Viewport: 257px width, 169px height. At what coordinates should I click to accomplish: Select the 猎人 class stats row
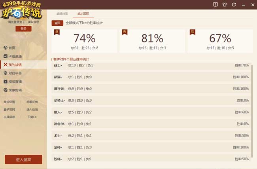[151, 112]
